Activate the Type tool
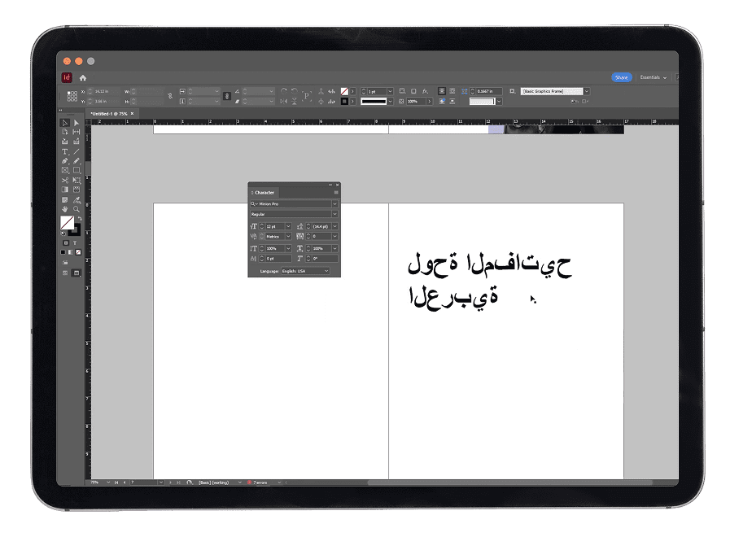This screenshot has height=537, width=730. [65, 151]
